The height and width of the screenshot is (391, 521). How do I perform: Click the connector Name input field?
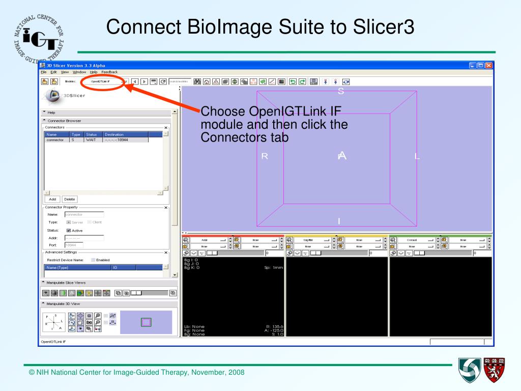tap(84, 214)
